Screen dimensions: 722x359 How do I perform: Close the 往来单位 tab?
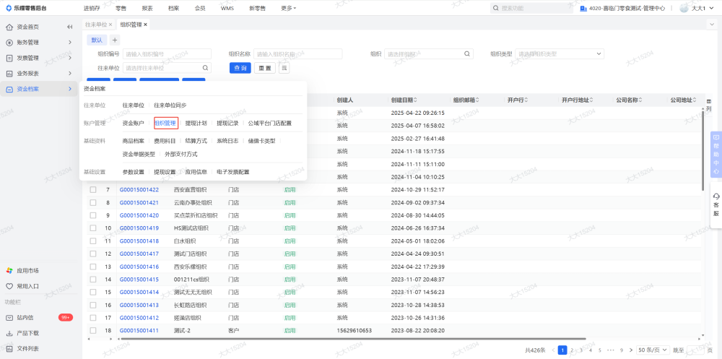click(110, 25)
